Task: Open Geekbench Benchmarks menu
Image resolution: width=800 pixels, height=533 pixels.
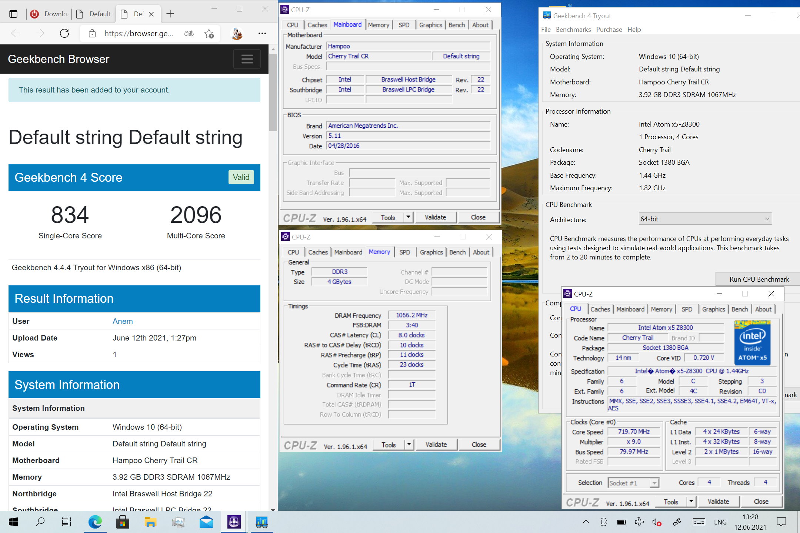Action: click(x=573, y=30)
